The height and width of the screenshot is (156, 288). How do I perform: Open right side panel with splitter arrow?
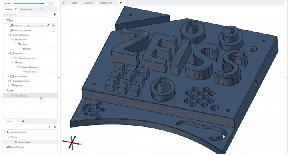pos(286,77)
